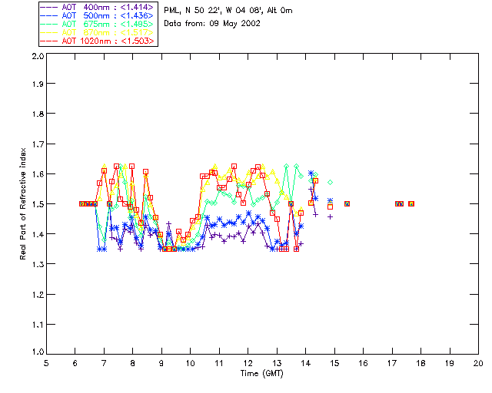This screenshot has width=492, height=393.
Task: Click the x-axis tick label 6
Action: click(75, 363)
